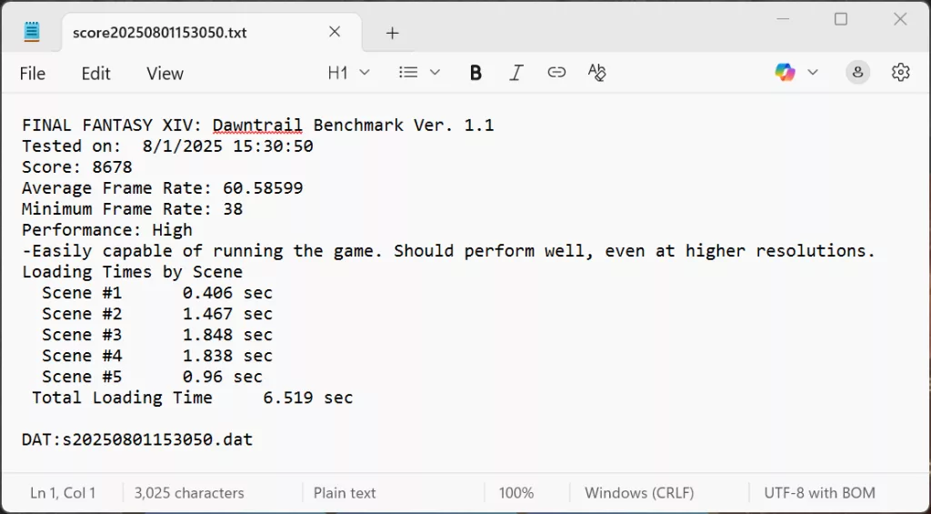The width and height of the screenshot is (931, 514).
Task: Click the 'DAT:s20250801153050.dat' line
Action: click(x=137, y=439)
